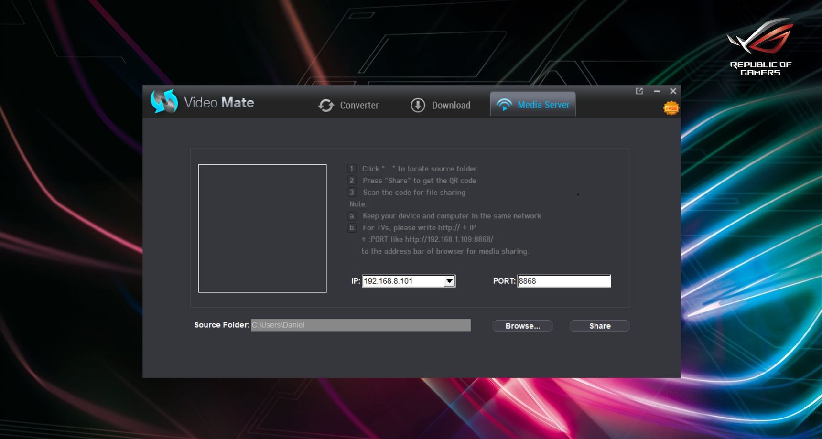Click the "Source Folder:" label
This screenshot has width=822, height=439.
(x=222, y=325)
